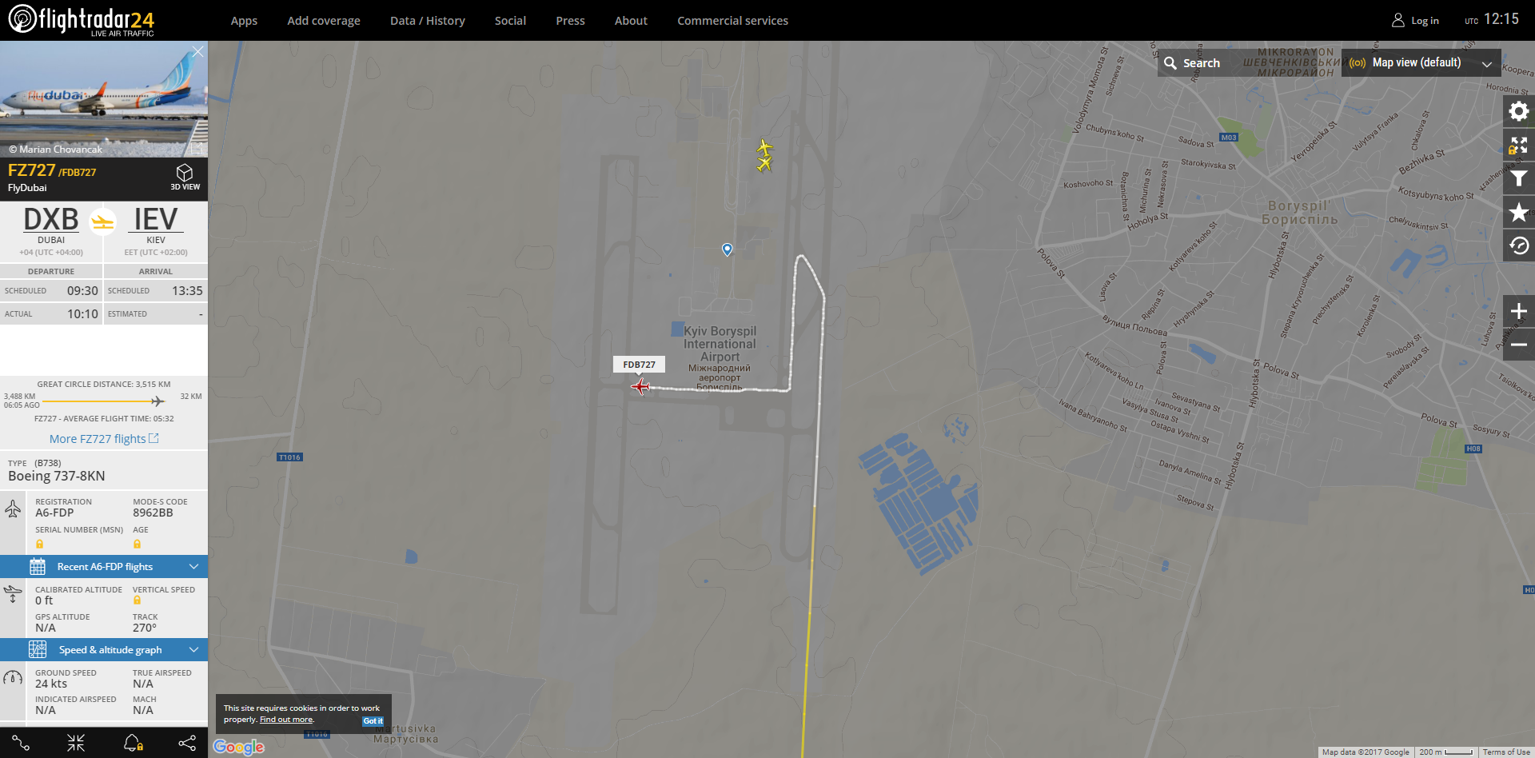Set a flight alert bell icon
The width and height of the screenshot is (1535, 758).
(x=133, y=744)
